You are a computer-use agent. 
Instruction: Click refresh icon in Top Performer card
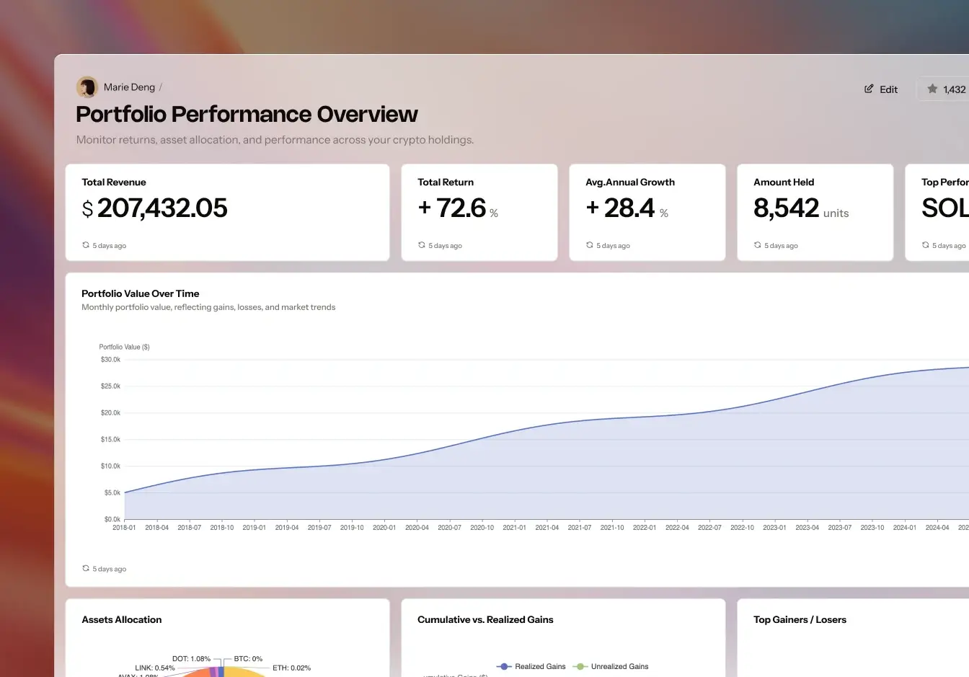[926, 245]
